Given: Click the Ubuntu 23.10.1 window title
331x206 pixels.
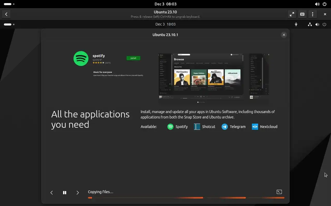Looking at the screenshot, I should pyautogui.click(x=165, y=35).
